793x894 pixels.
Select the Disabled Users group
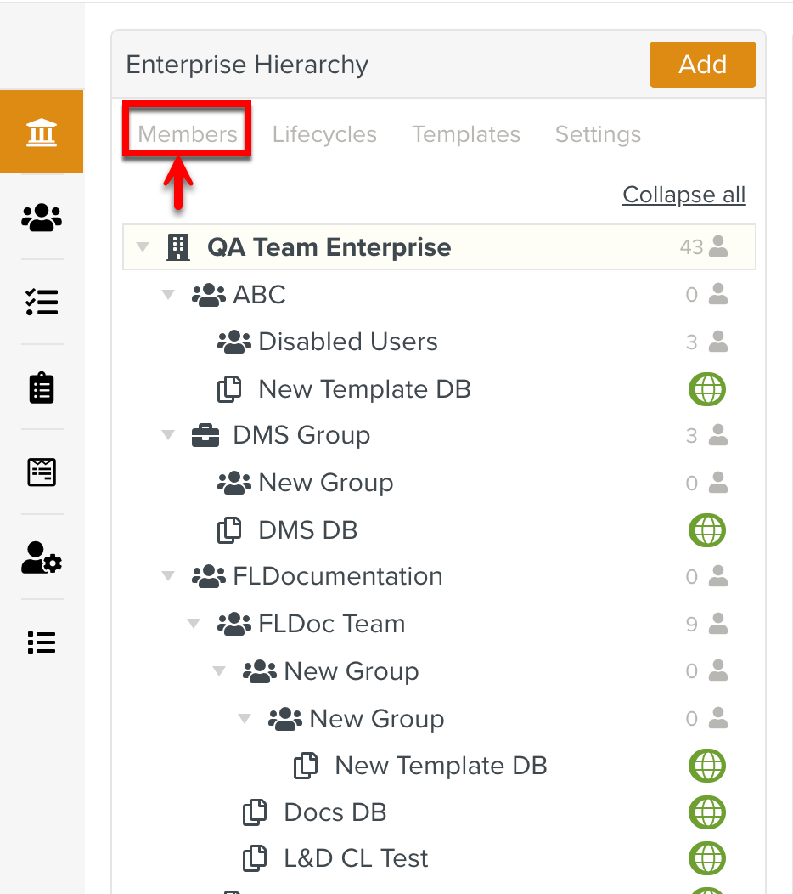pos(347,342)
